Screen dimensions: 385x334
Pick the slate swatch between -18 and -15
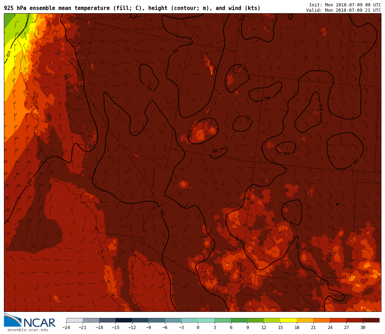point(108,320)
